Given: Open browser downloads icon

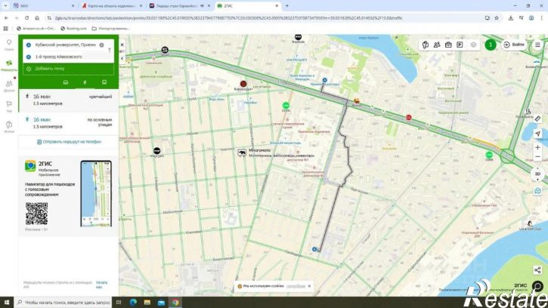Looking at the screenshot, I should coord(511,18).
